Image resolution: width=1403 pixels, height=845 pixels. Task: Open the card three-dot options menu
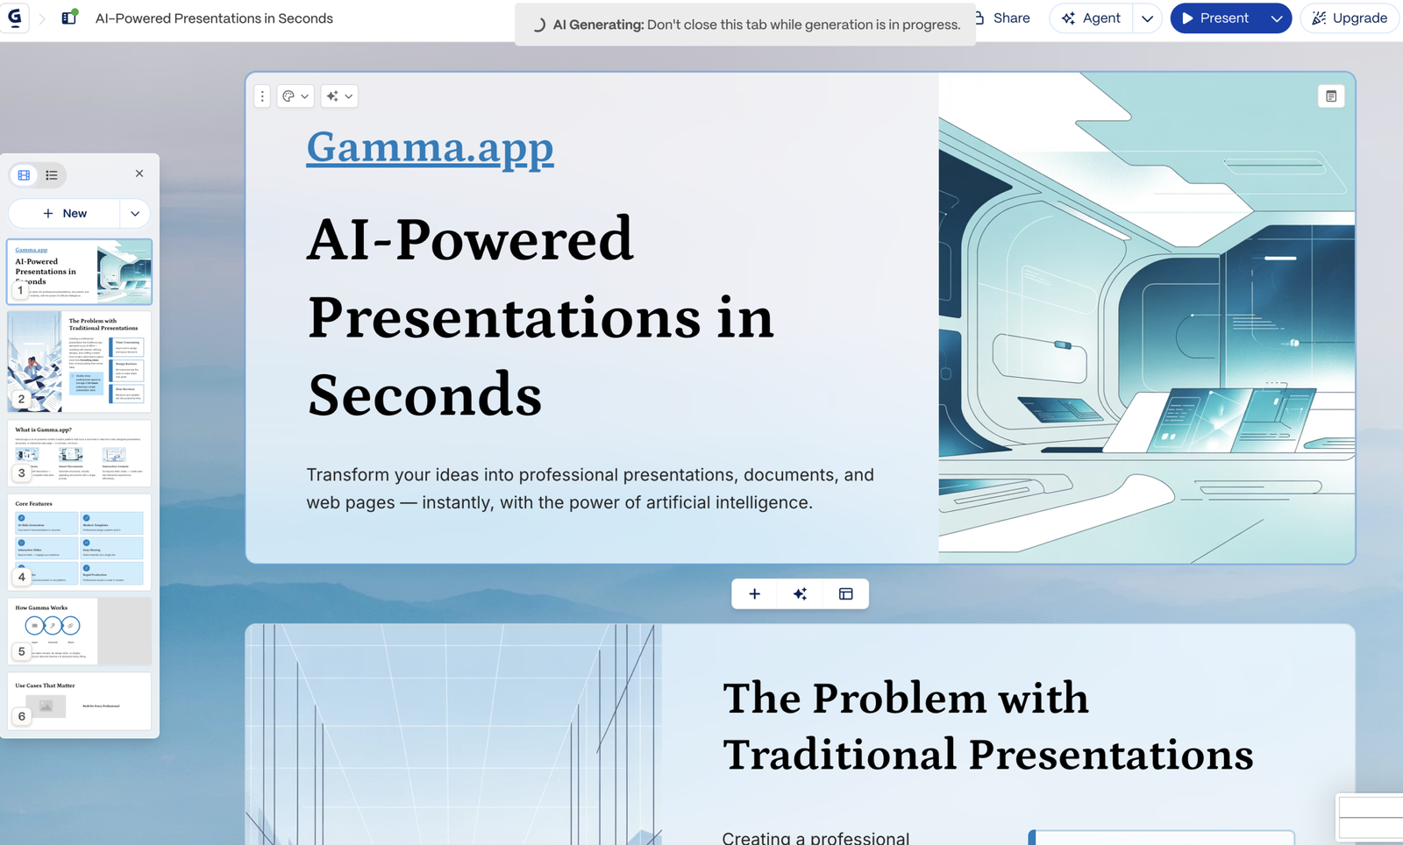point(262,96)
